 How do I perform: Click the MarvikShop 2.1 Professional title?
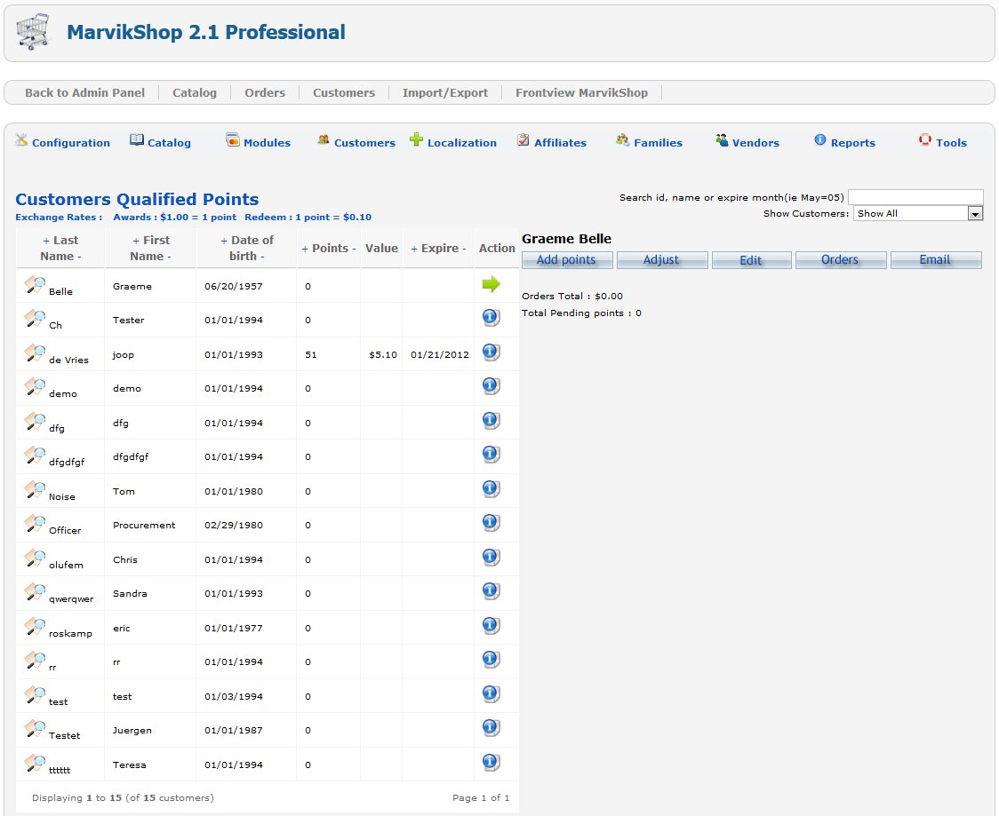click(x=206, y=32)
